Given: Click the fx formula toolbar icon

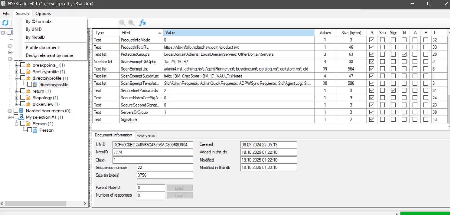Looking at the screenshot, I should coord(143,23).
